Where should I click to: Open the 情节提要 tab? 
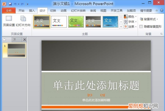(146, 11)
